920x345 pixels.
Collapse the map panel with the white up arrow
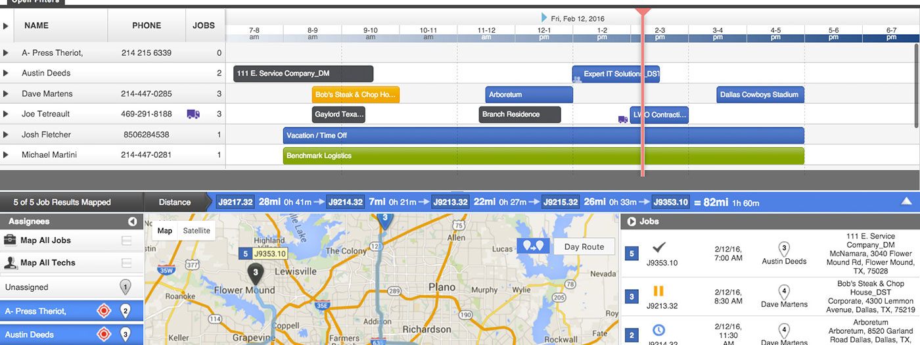907,202
